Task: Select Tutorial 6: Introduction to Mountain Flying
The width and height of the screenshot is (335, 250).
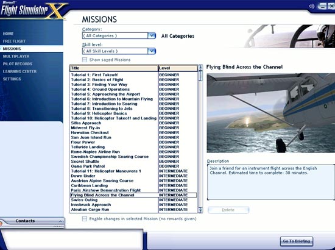Action: coord(133,99)
